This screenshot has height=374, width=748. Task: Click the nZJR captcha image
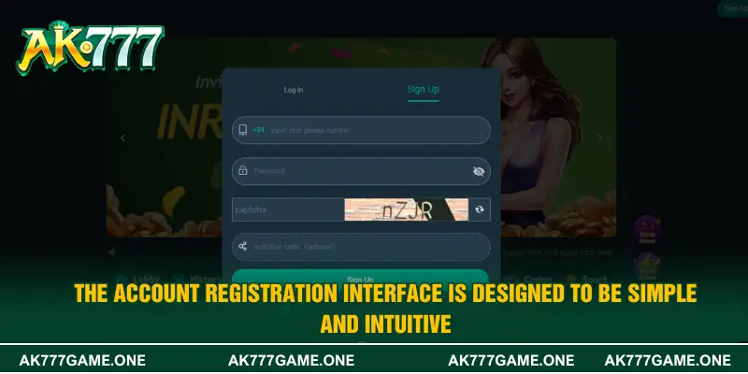tap(406, 209)
